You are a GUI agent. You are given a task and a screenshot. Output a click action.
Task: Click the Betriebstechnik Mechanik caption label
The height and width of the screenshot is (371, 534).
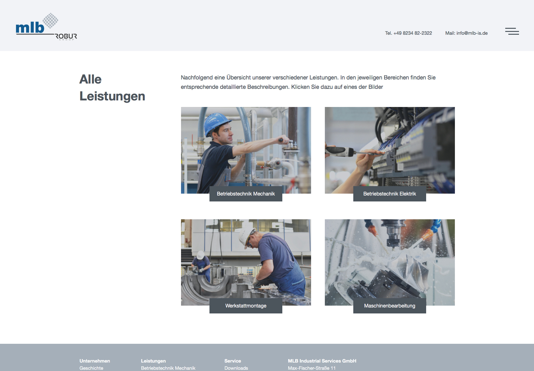(x=246, y=194)
